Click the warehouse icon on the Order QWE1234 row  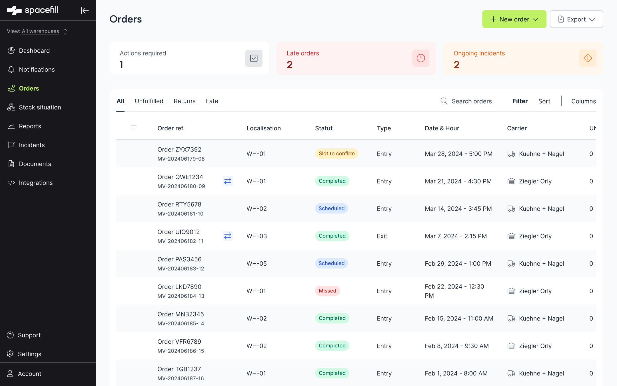511,181
